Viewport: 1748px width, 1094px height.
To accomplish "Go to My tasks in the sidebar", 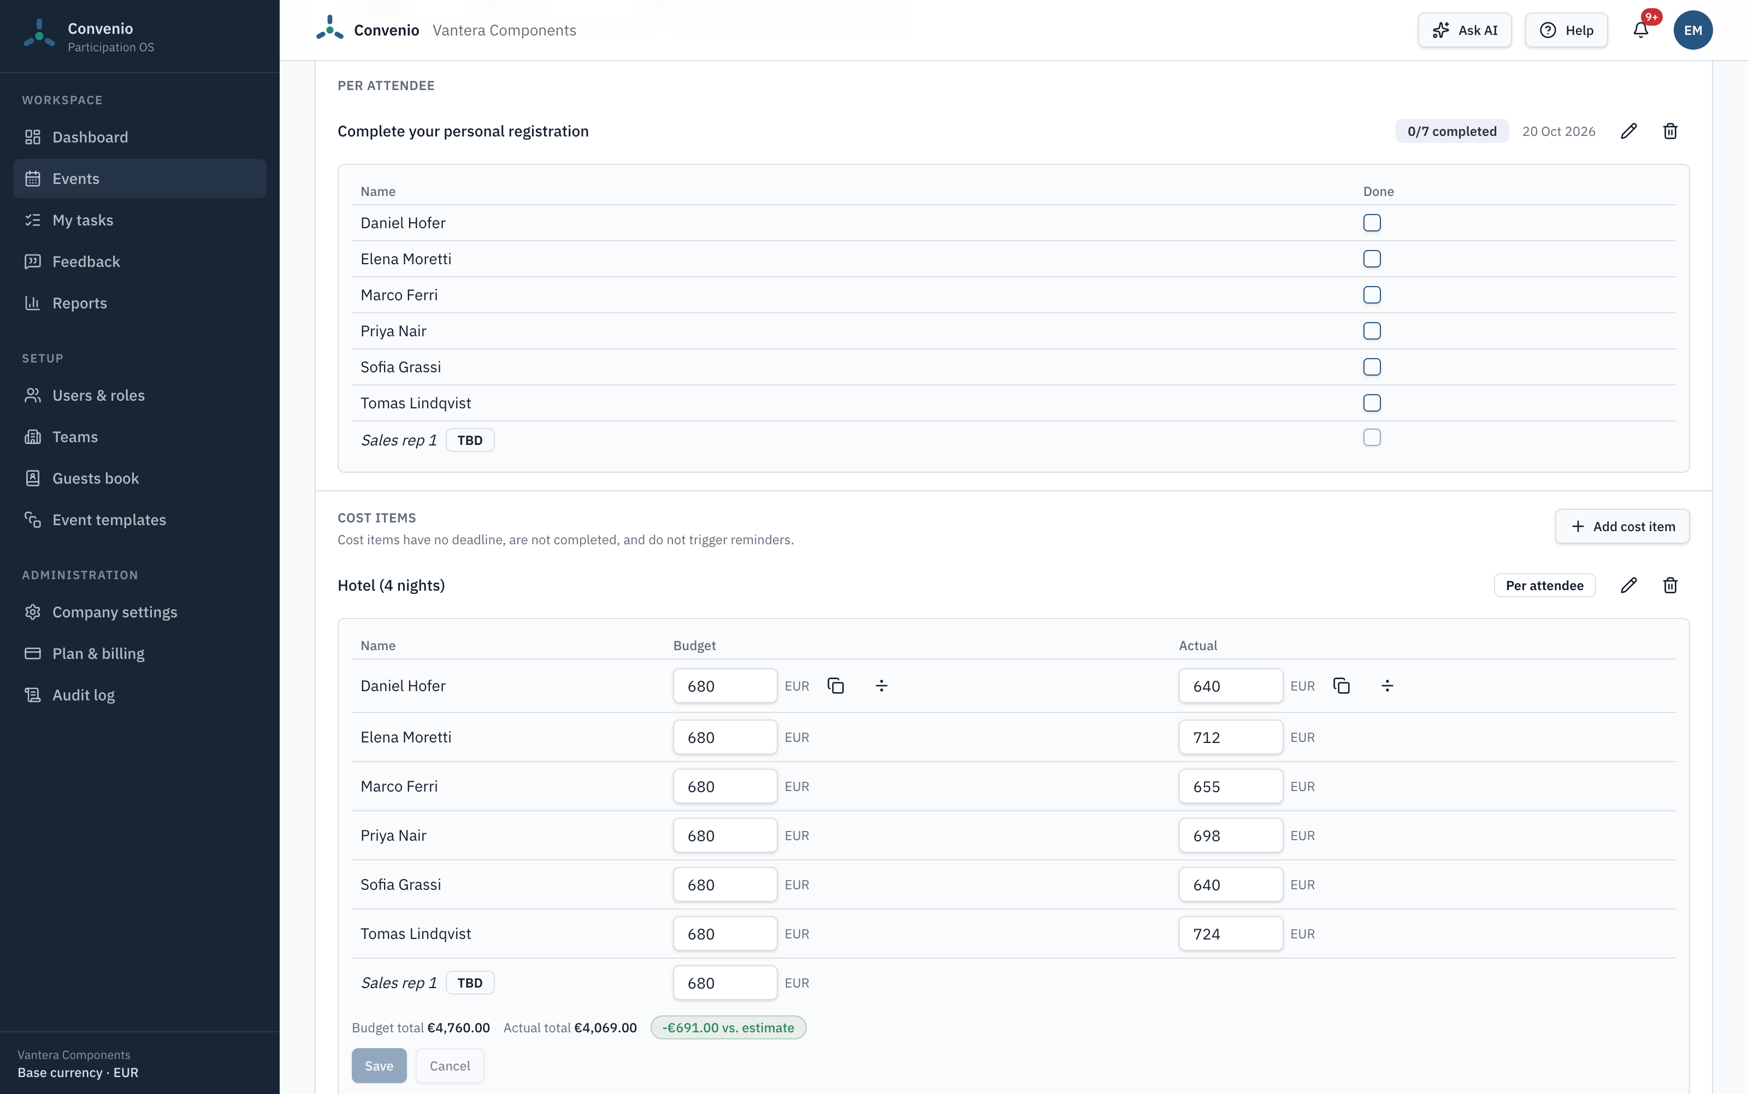I will click(x=140, y=220).
